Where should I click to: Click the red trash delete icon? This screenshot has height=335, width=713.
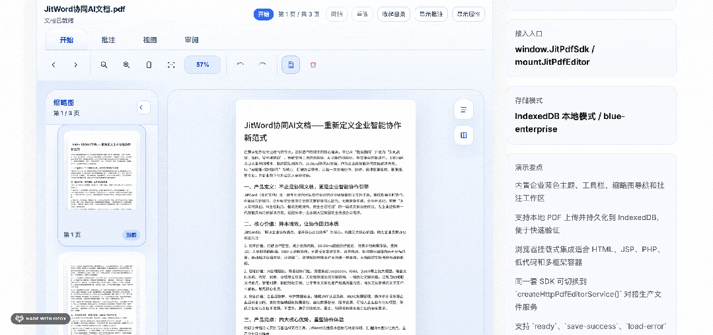313,65
